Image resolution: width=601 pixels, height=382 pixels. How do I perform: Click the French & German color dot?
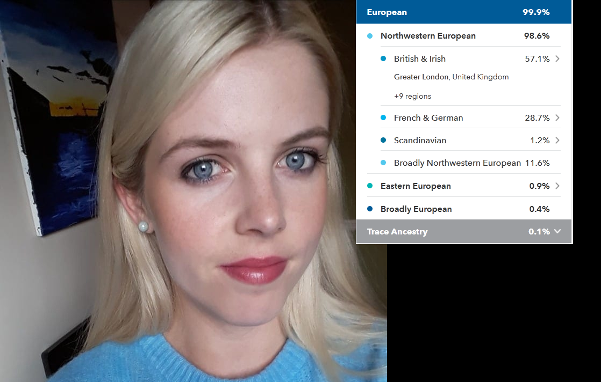[x=383, y=118]
